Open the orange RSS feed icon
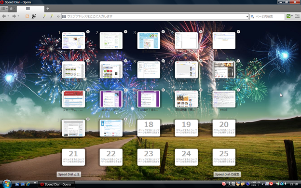Viewport: 301px width, 188px height. pyautogui.click(x=27, y=16)
